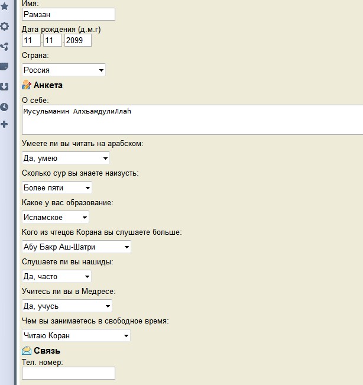Image resolution: width=363 pixels, height=385 pixels.
Task: Click the Связь envelope icon
Action: pos(27,351)
